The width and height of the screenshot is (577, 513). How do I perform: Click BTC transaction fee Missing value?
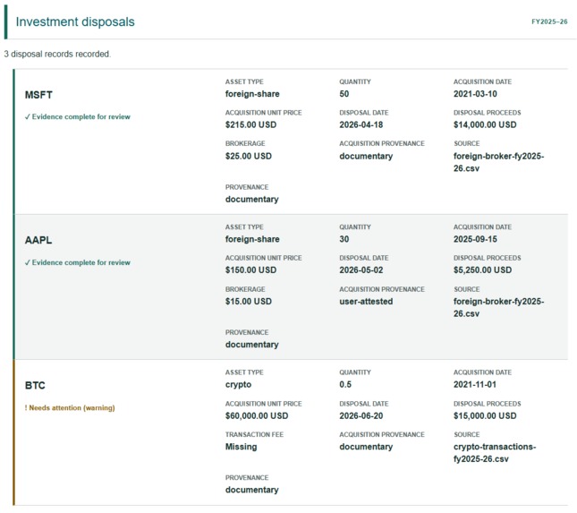[241, 447]
